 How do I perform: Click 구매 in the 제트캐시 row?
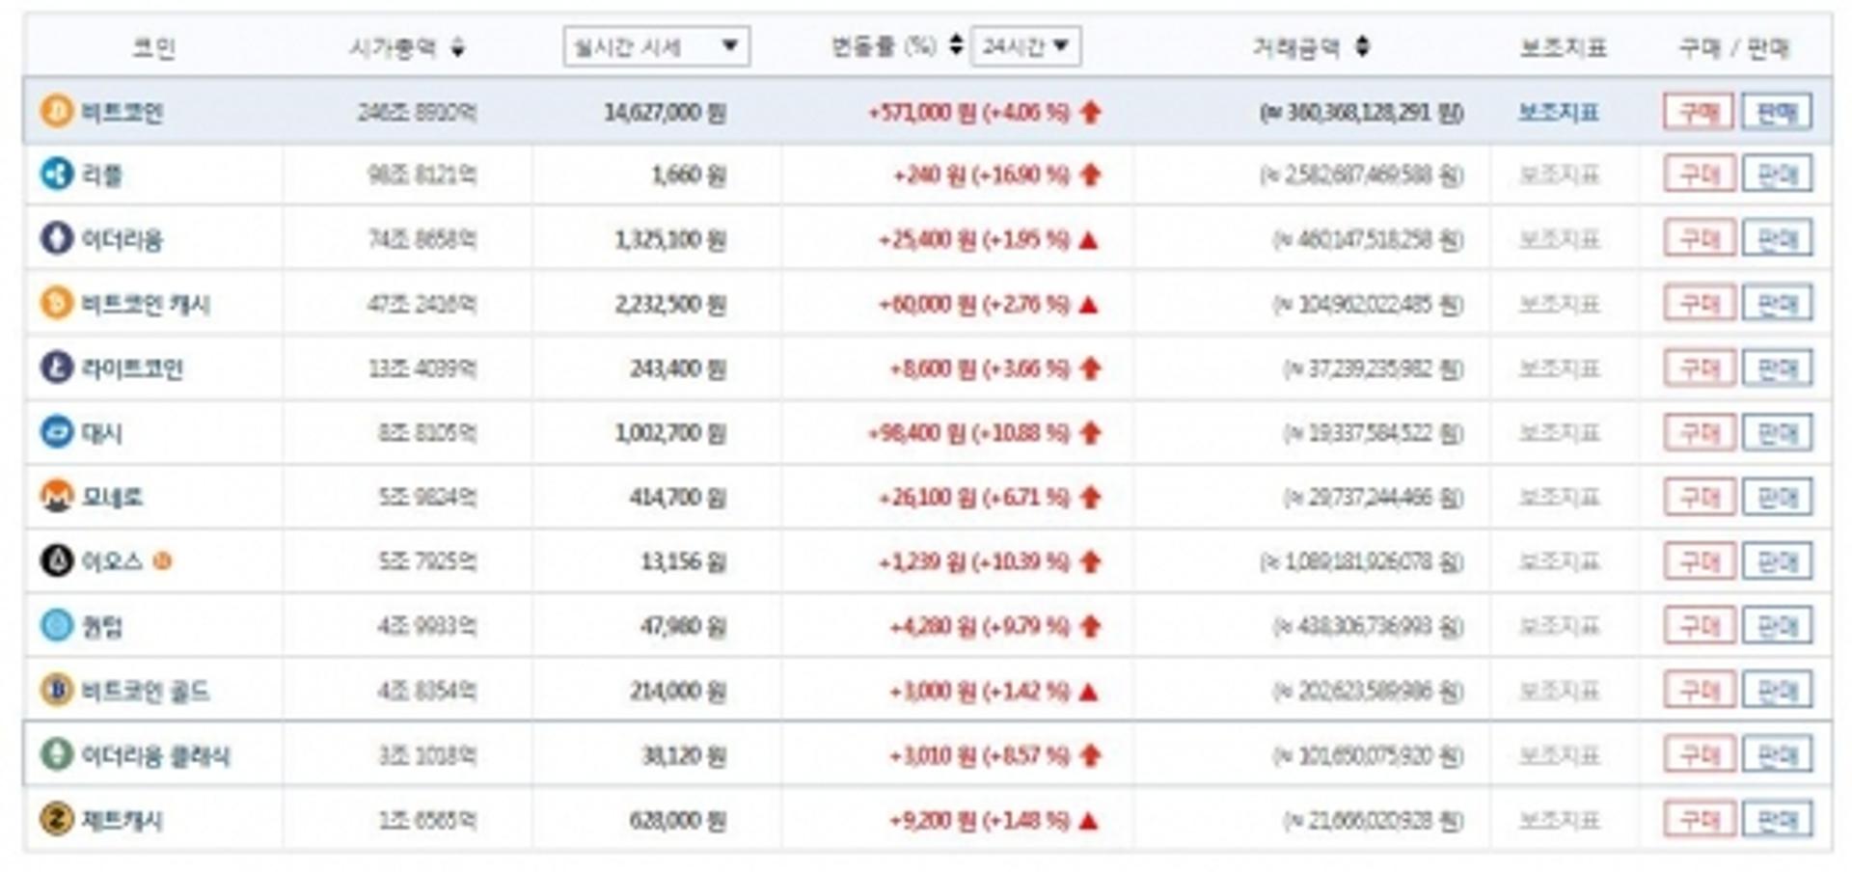(x=1699, y=819)
